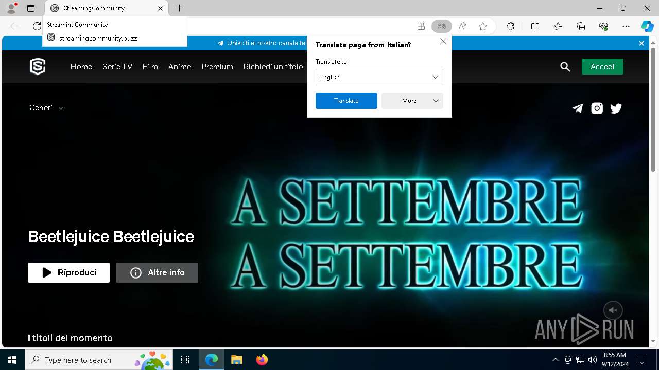The height and width of the screenshot is (370, 659).
Task: Click the network icon in system tray
Action: click(580, 360)
